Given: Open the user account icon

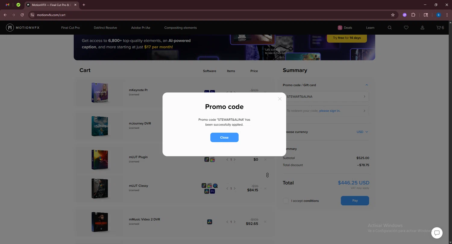Looking at the screenshot, I should click(422, 28).
